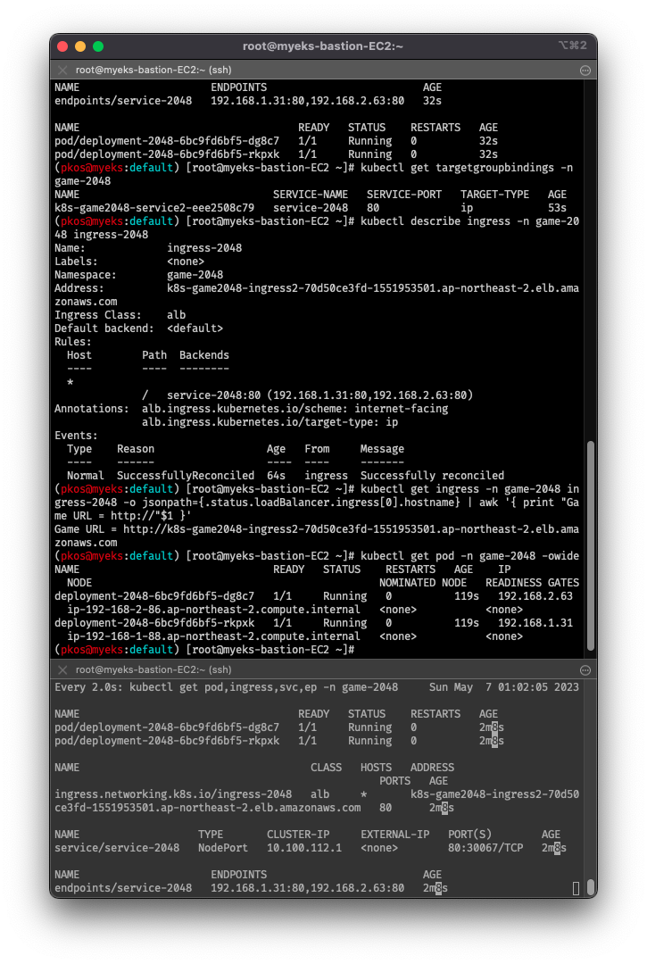
Task: Click the top pane scrollbar thumb
Action: pos(591,545)
